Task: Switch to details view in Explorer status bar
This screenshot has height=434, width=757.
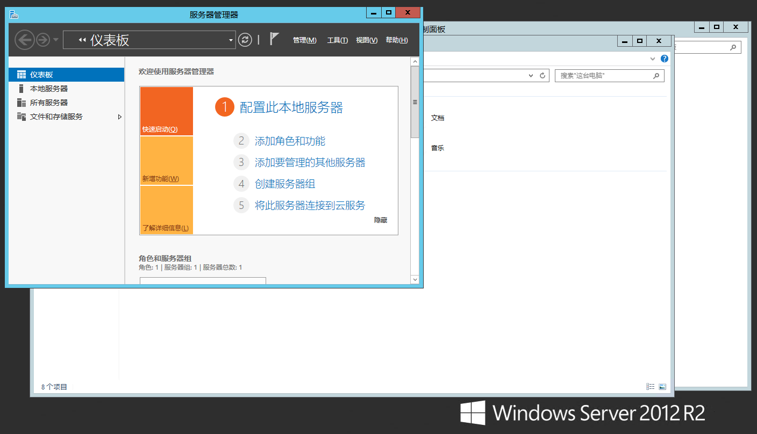Action: click(x=651, y=387)
